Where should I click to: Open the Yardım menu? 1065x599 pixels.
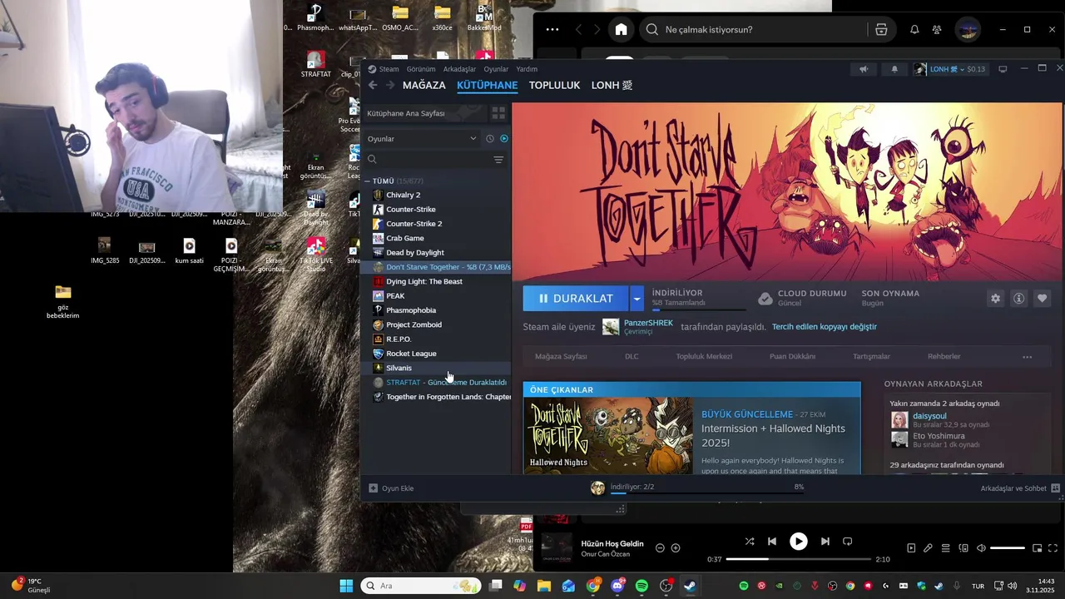[x=527, y=69]
